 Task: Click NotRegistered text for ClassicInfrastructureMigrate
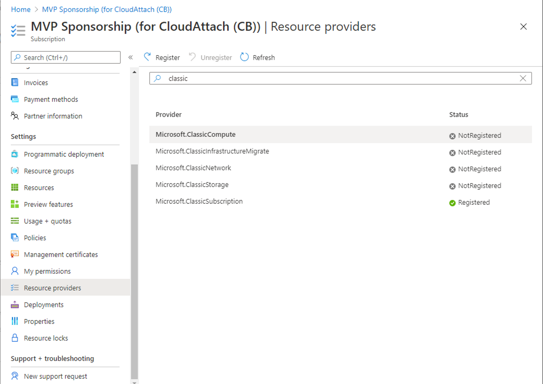pyautogui.click(x=480, y=153)
